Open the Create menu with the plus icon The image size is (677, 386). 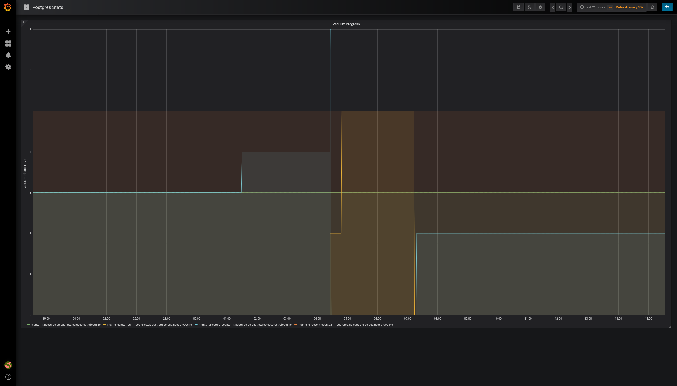(x=8, y=31)
